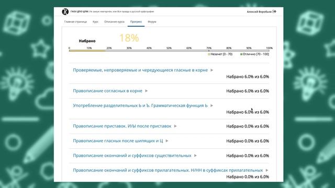The width and height of the screenshot is (335, 188).
Task: Click the ГАОУ ДПО ЦПМ course title text
Action: [112, 11]
